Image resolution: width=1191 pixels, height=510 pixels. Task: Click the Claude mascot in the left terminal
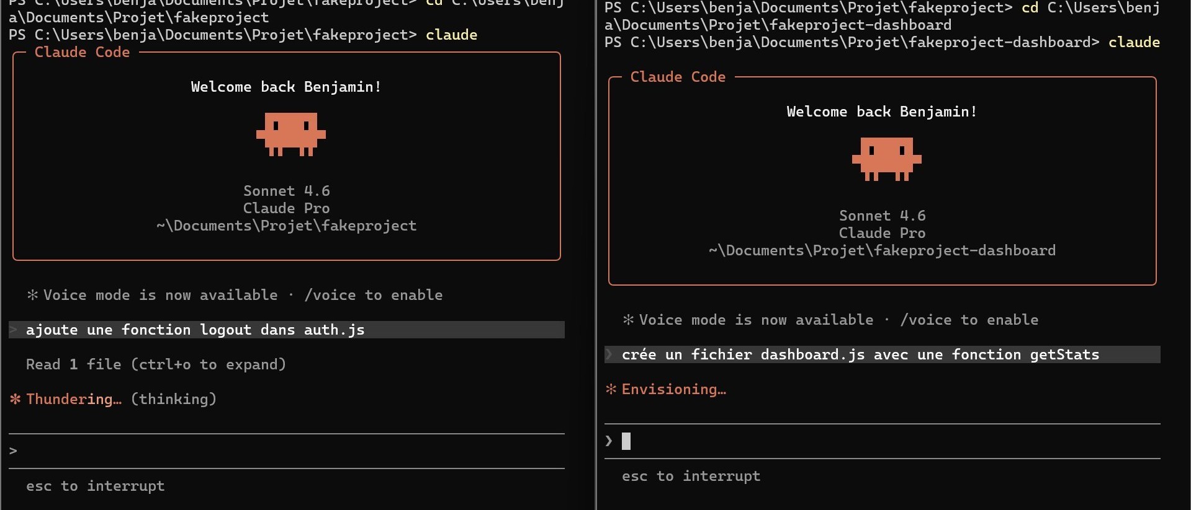click(x=291, y=134)
